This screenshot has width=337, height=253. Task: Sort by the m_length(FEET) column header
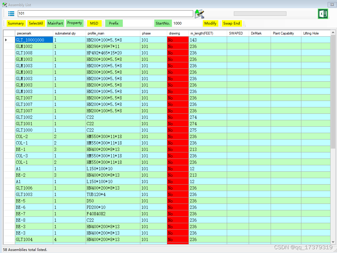coord(208,33)
